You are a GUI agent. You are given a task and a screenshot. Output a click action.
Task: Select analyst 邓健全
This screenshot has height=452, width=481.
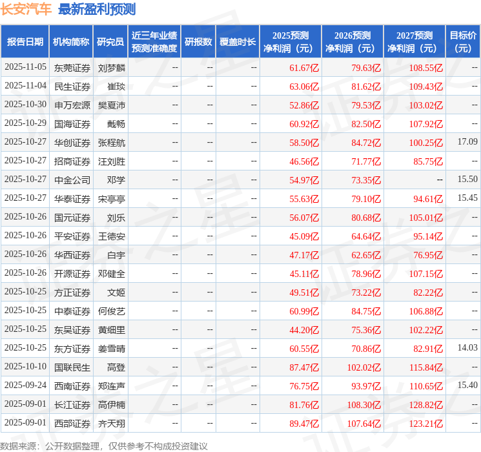tap(112, 274)
